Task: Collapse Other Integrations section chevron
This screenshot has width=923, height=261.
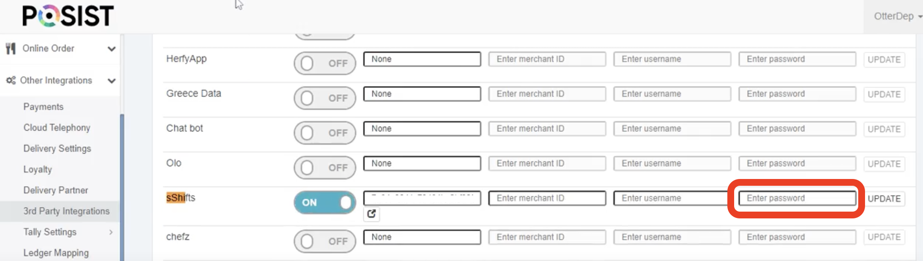Action: [x=111, y=81]
